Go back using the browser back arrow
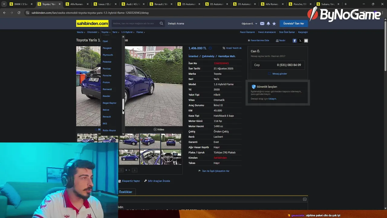Viewport: 387px width, 218px height. click(4, 13)
